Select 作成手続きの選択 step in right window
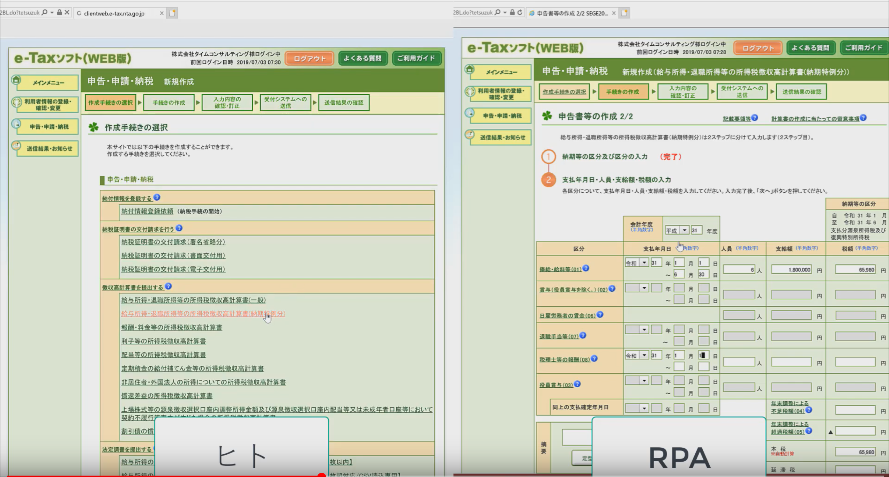The image size is (889, 477). (x=564, y=92)
